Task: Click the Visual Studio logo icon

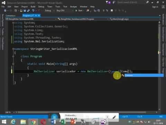Action: (x=3, y=3)
